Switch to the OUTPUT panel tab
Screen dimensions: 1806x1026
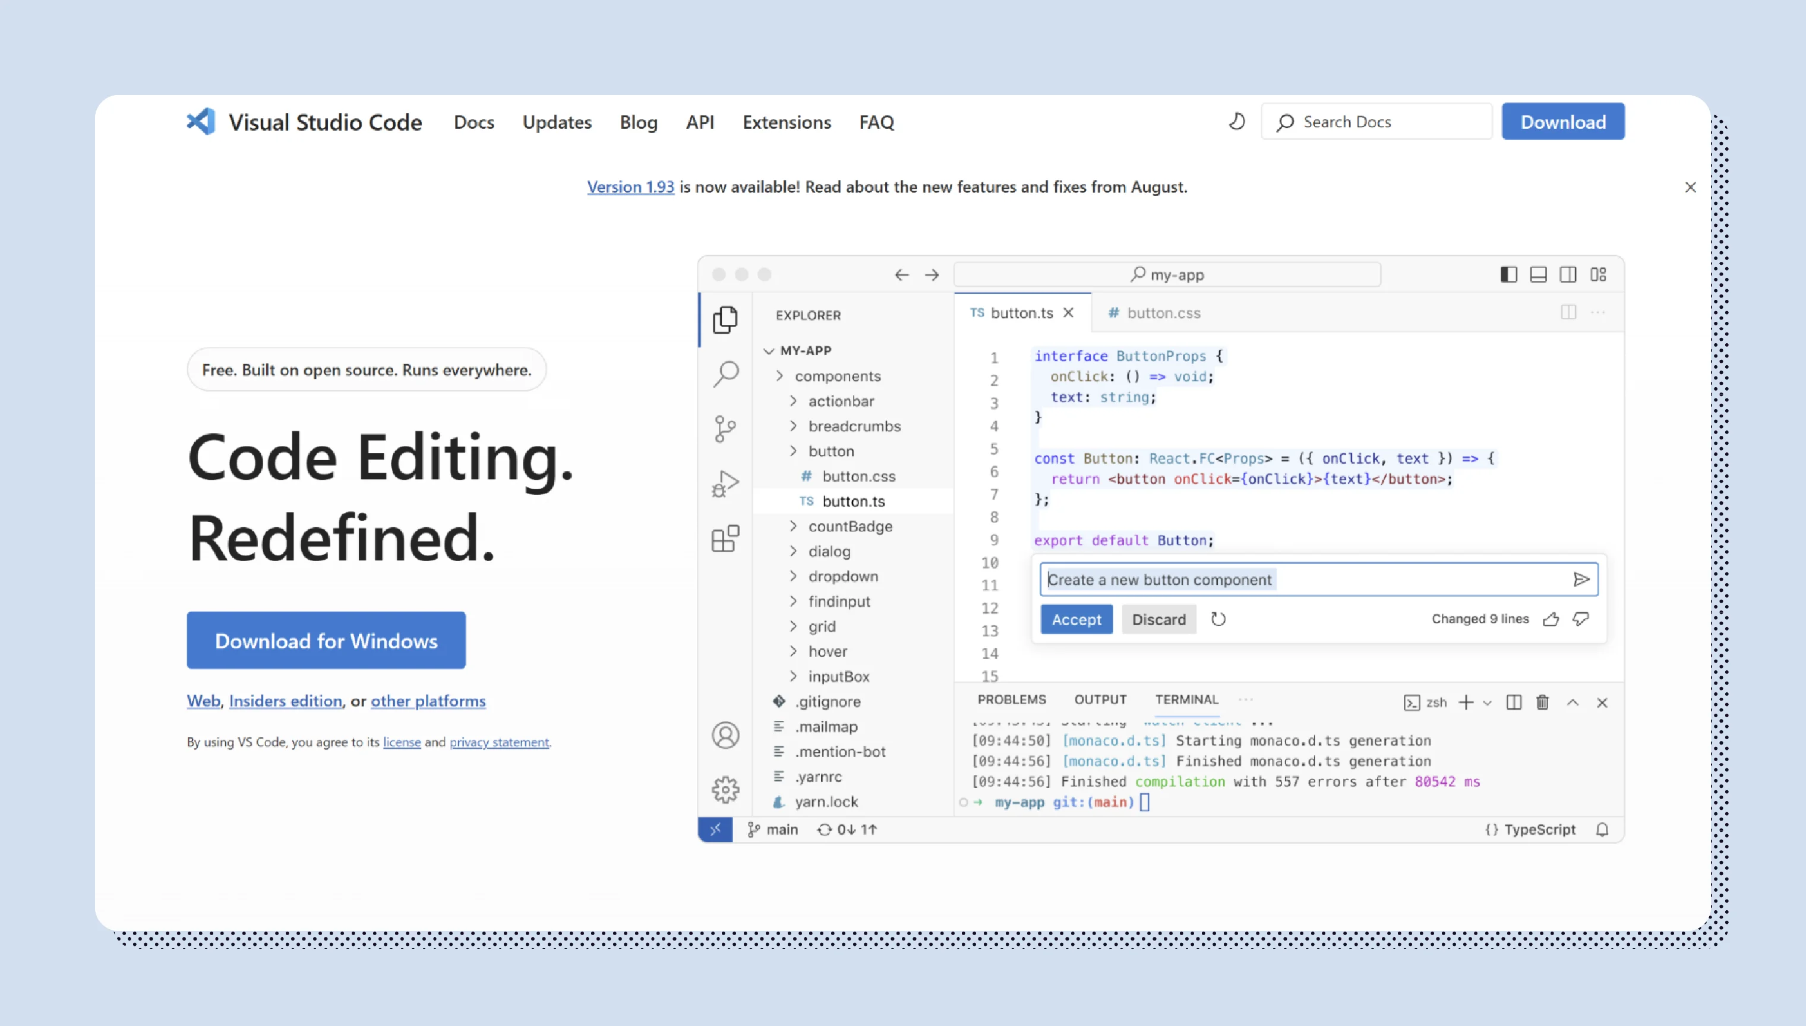1100,699
